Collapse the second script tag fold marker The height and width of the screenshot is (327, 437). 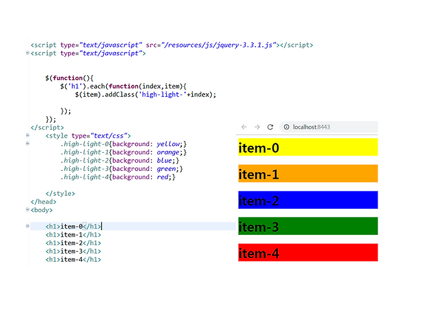coord(27,53)
